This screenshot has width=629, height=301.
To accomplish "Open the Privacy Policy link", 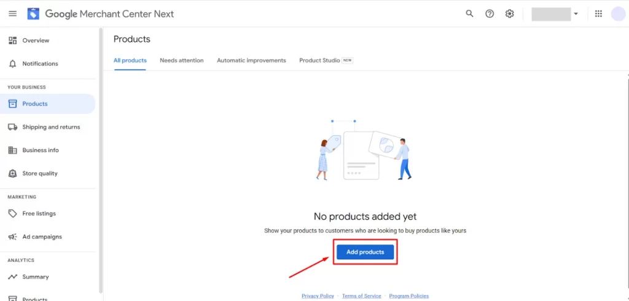I will pos(318,296).
